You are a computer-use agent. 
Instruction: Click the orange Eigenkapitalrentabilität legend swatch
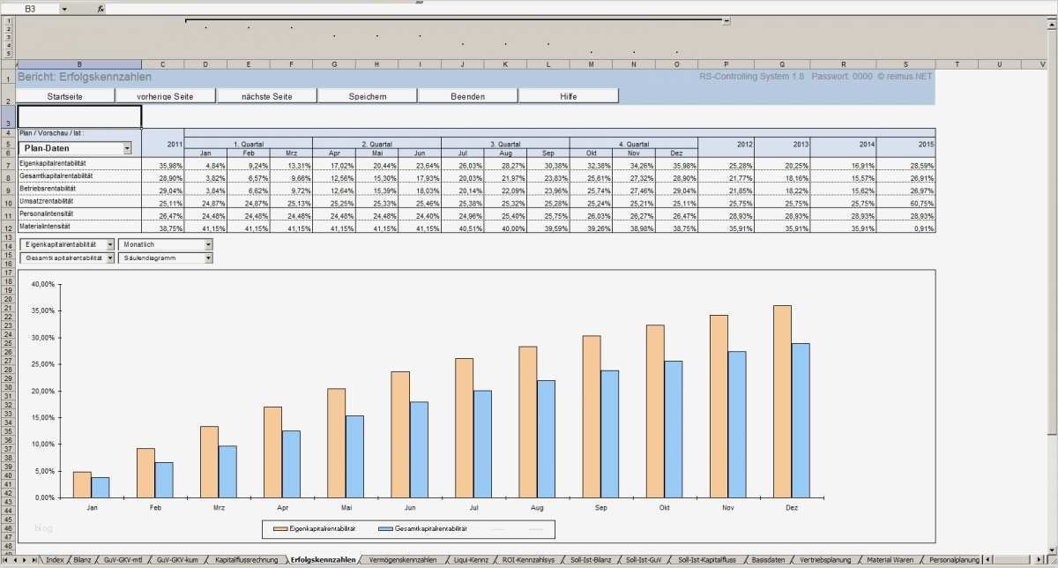279,529
